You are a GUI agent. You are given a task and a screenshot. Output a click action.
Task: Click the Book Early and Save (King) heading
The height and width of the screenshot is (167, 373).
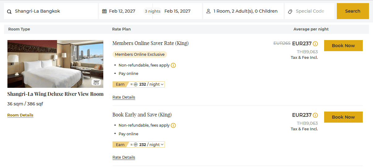point(142,115)
